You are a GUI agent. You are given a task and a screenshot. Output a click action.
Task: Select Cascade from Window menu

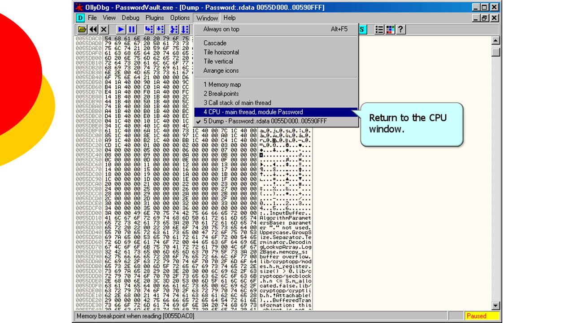276,43
